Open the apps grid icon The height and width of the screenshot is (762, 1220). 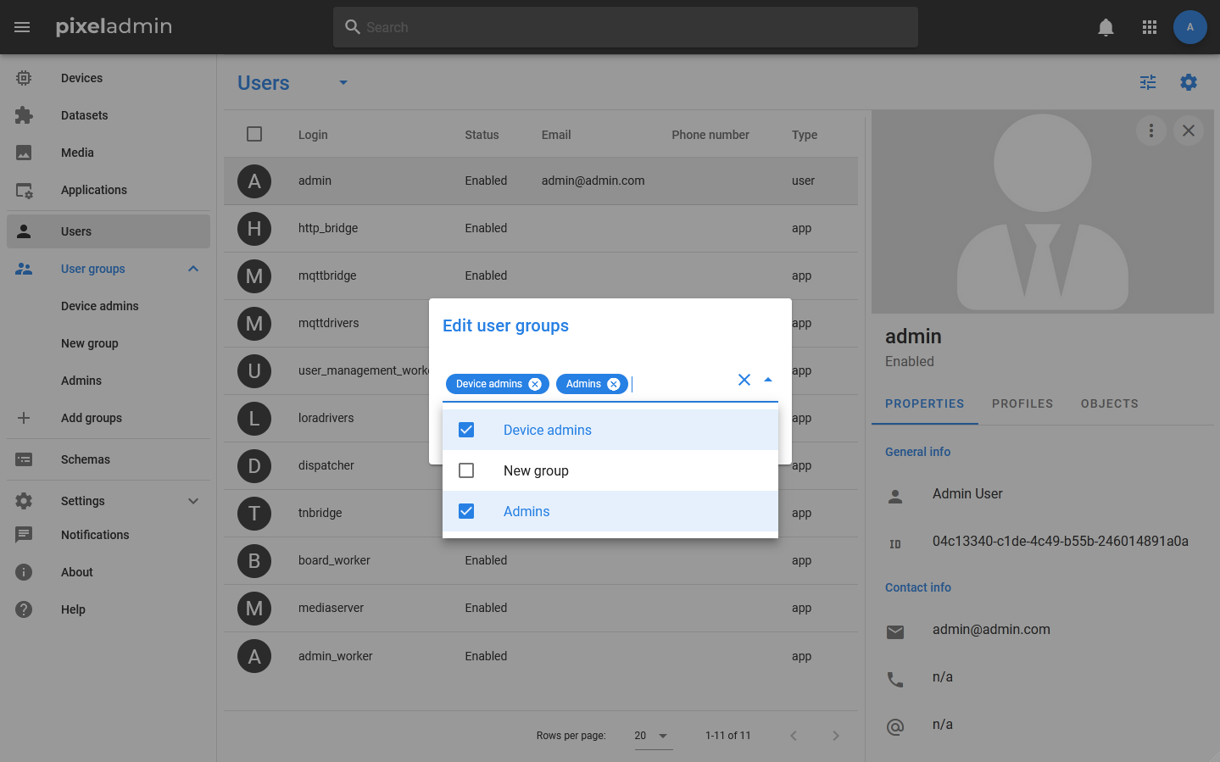(1150, 27)
